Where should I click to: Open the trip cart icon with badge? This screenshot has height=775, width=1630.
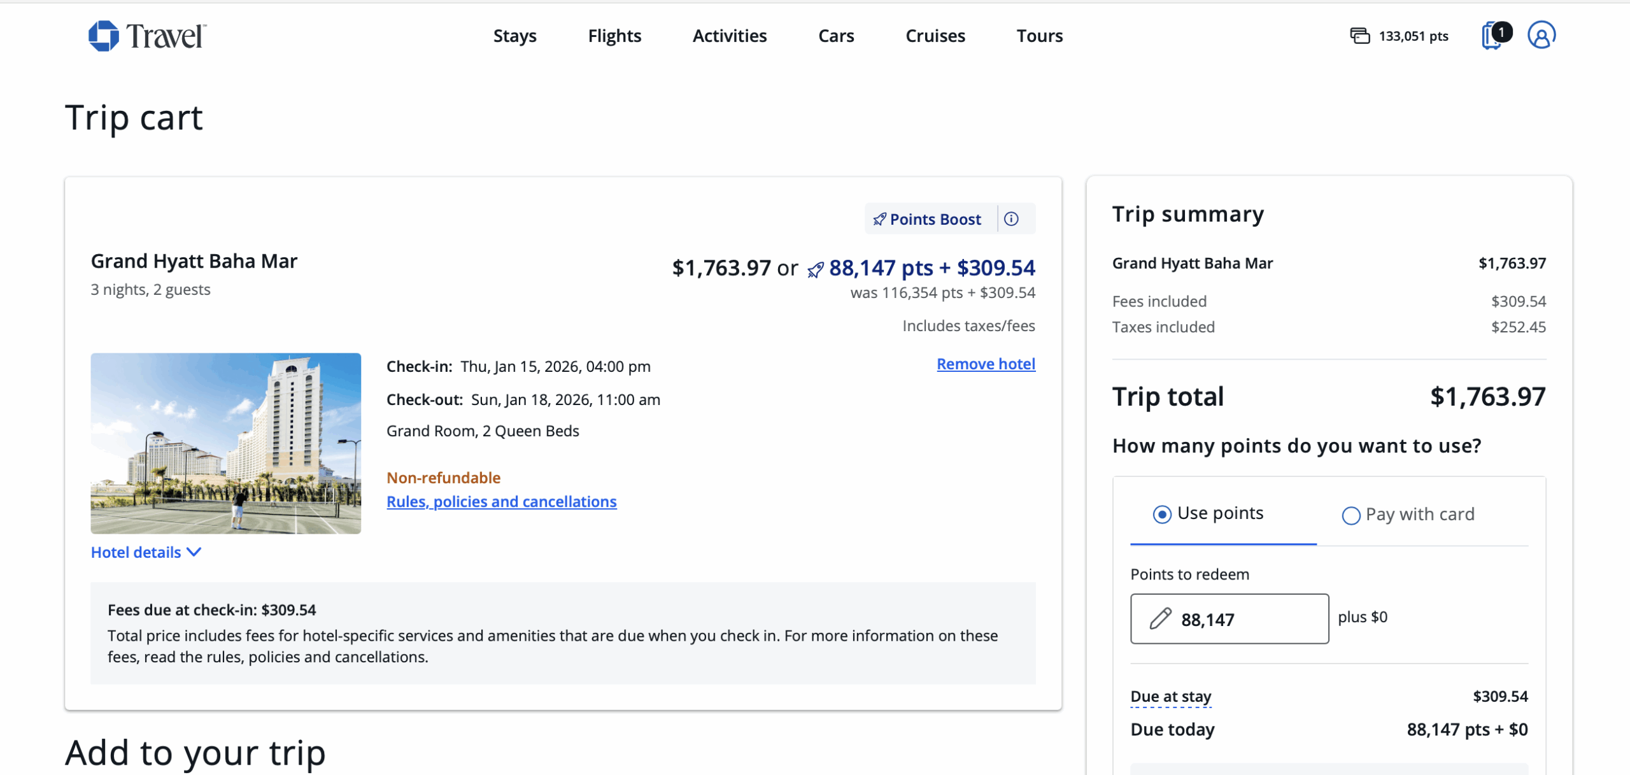point(1496,35)
